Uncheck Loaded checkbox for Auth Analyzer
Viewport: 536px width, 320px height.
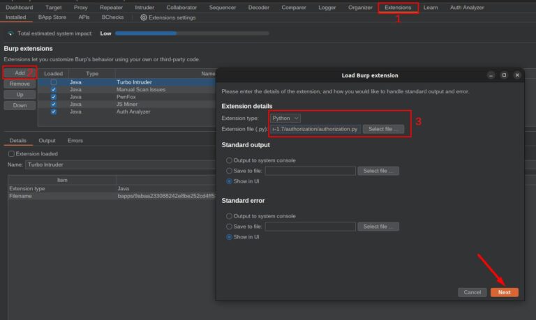(x=54, y=112)
